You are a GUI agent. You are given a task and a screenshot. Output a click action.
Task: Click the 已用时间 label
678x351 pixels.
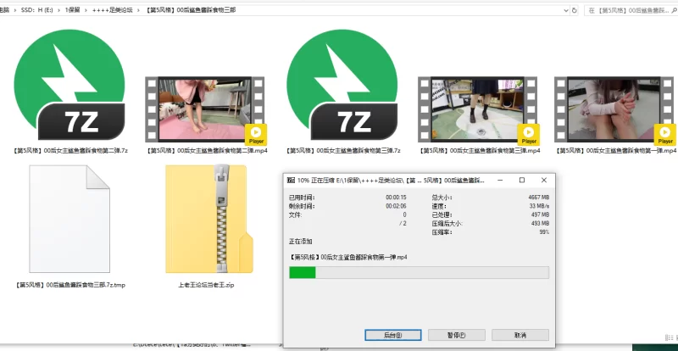pos(302,198)
